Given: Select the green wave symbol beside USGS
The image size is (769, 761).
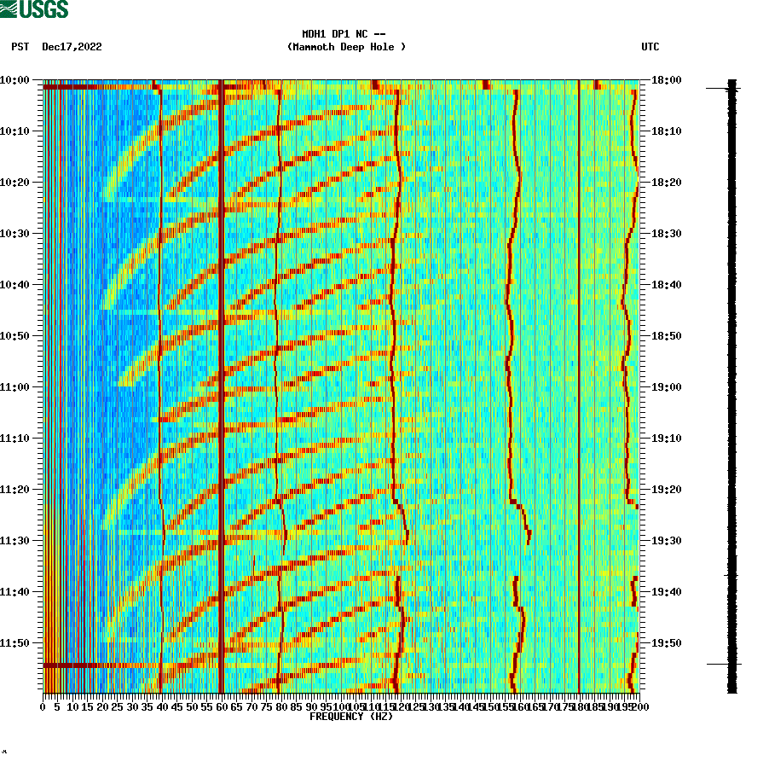Looking at the screenshot, I should pos(9,8).
